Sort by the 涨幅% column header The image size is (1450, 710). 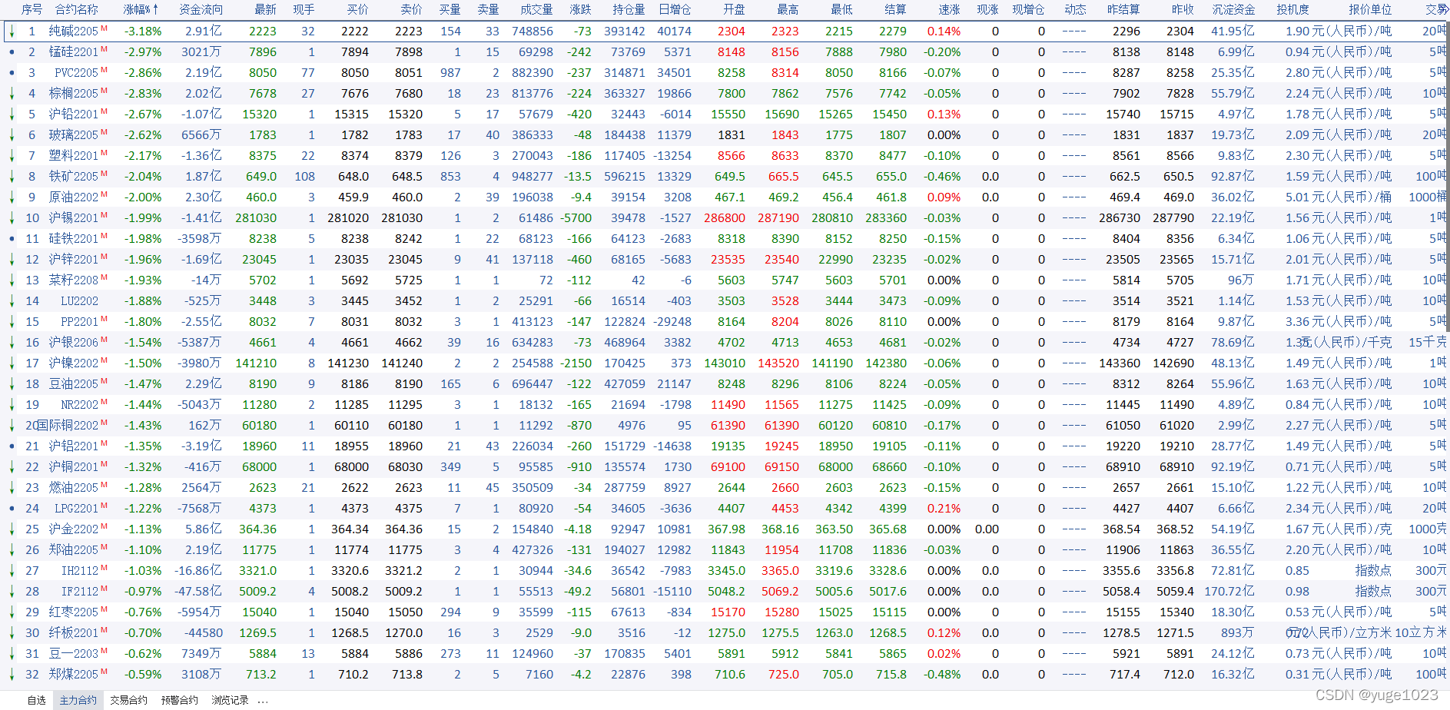point(141,9)
